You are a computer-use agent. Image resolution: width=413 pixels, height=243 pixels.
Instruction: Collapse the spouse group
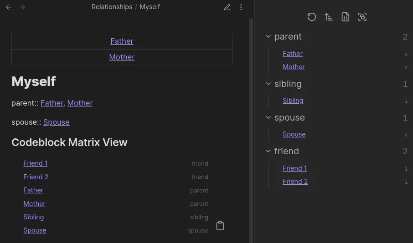click(268, 117)
